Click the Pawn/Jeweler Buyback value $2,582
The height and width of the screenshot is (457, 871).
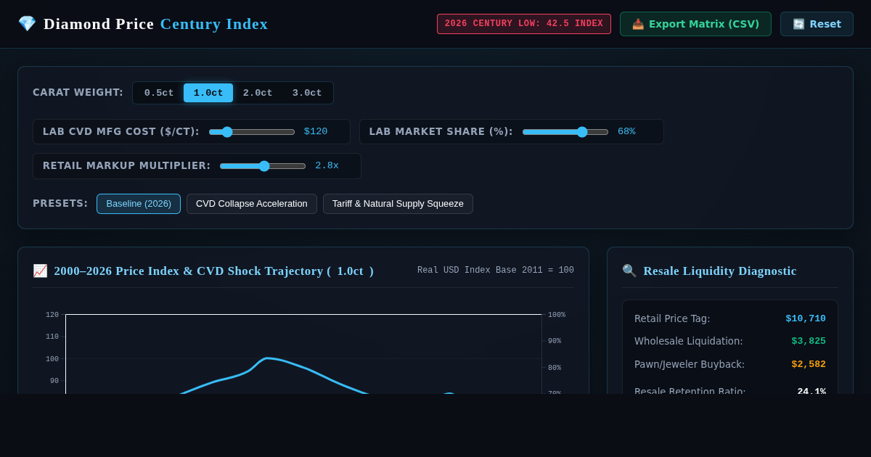click(x=809, y=364)
